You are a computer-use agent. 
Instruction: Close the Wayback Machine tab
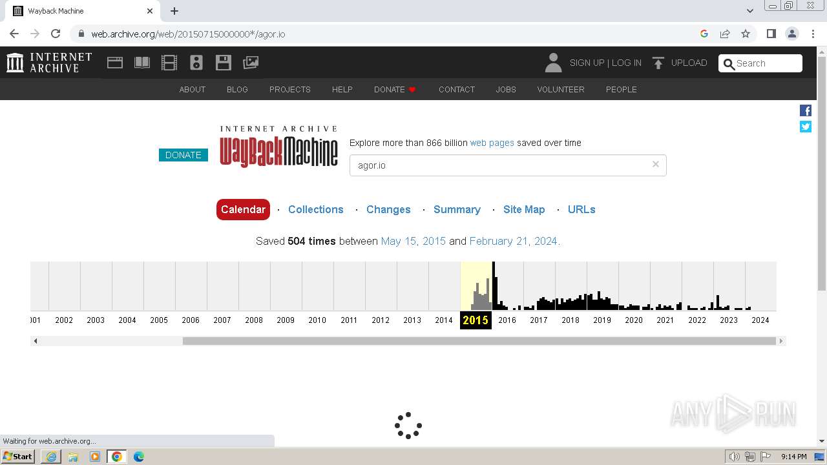150,11
